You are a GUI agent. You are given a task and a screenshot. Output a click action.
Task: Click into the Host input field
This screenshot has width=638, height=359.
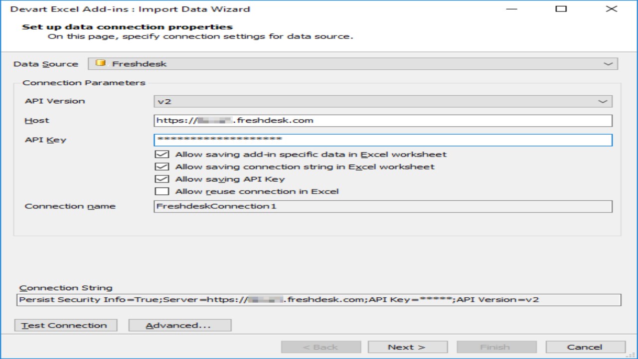tap(383, 121)
